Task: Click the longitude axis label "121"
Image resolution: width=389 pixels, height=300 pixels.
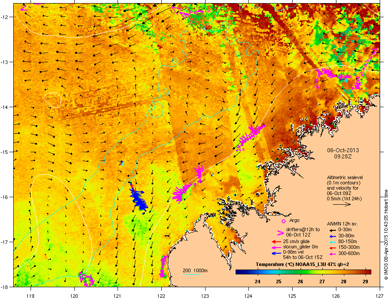Action: point(118,296)
